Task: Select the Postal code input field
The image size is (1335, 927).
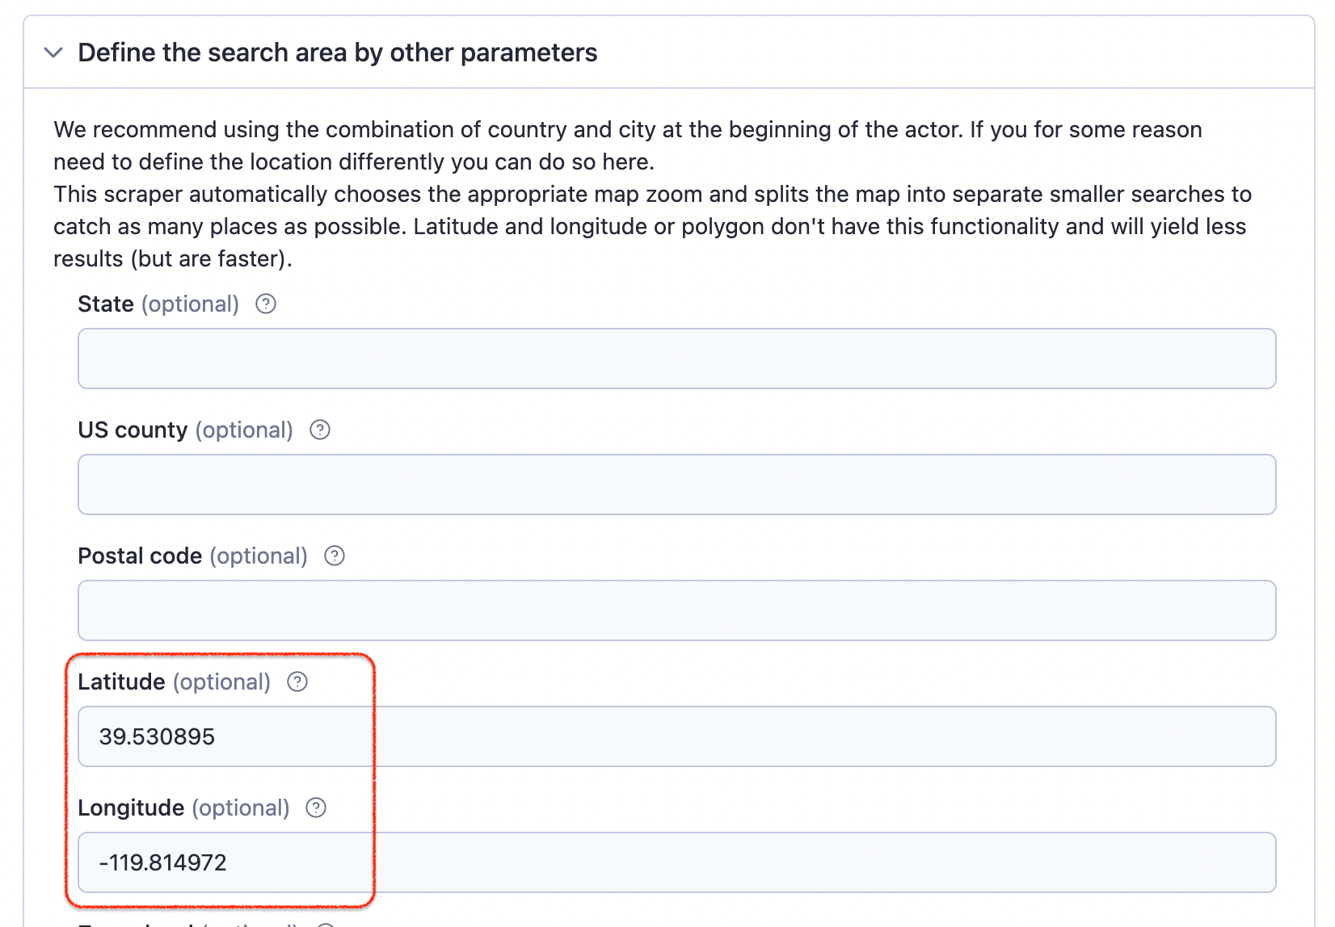Action: click(677, 610)
